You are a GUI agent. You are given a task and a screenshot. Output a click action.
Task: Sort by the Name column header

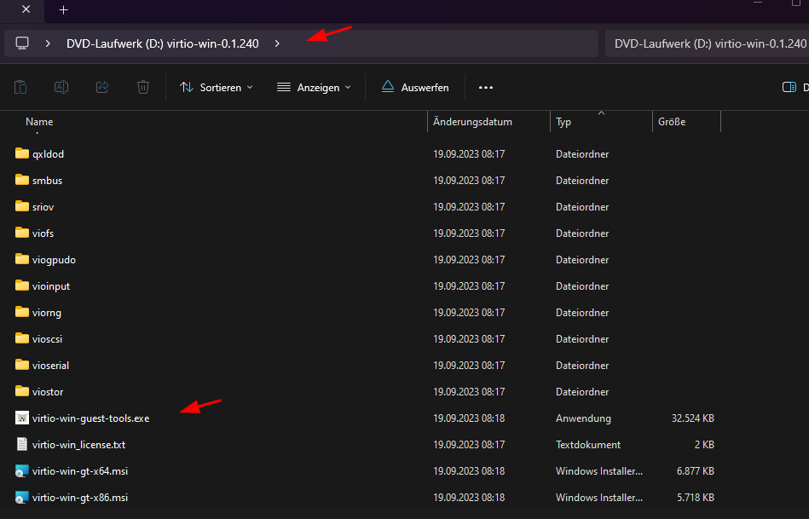[39, 122]
